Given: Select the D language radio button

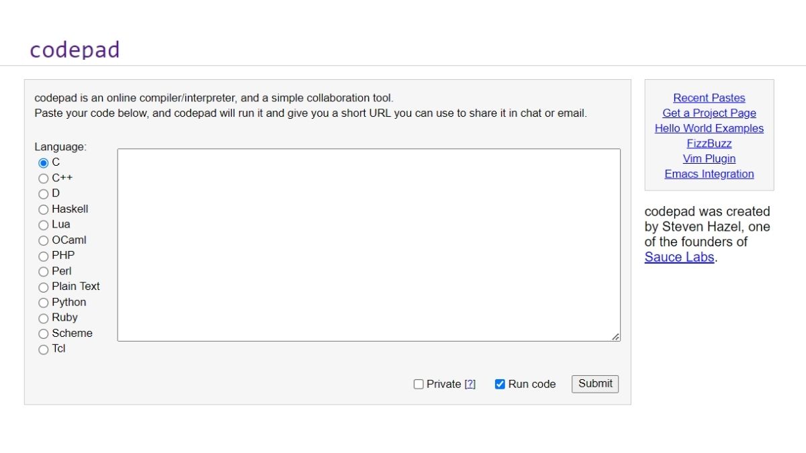Looking at the screenshot, I should 44,194.
